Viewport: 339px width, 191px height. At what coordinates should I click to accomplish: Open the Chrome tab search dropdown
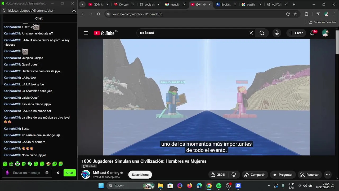click(x=82, y=5)
